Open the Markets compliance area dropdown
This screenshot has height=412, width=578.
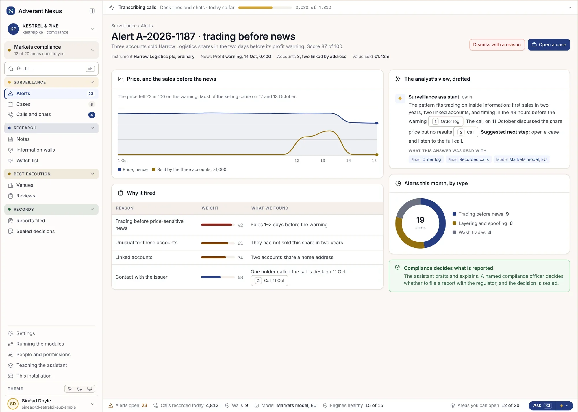point(51,50)
